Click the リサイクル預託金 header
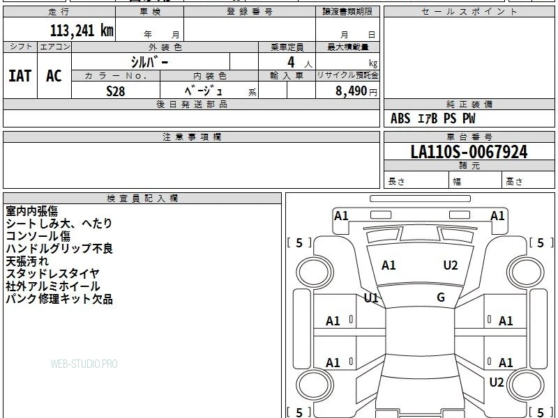The height and width of the screenshot is (418, 558). 347,75
